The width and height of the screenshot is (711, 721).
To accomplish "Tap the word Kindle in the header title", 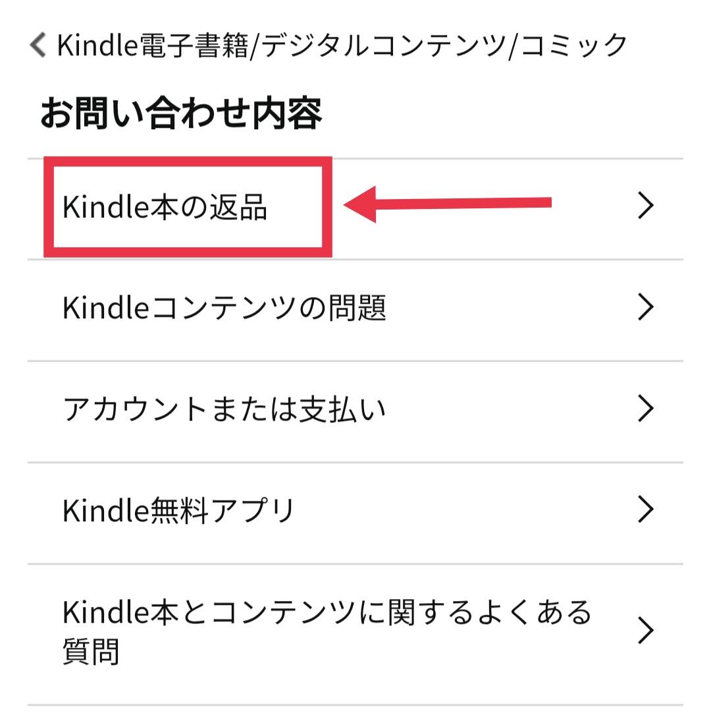I will tap(97, 45).
